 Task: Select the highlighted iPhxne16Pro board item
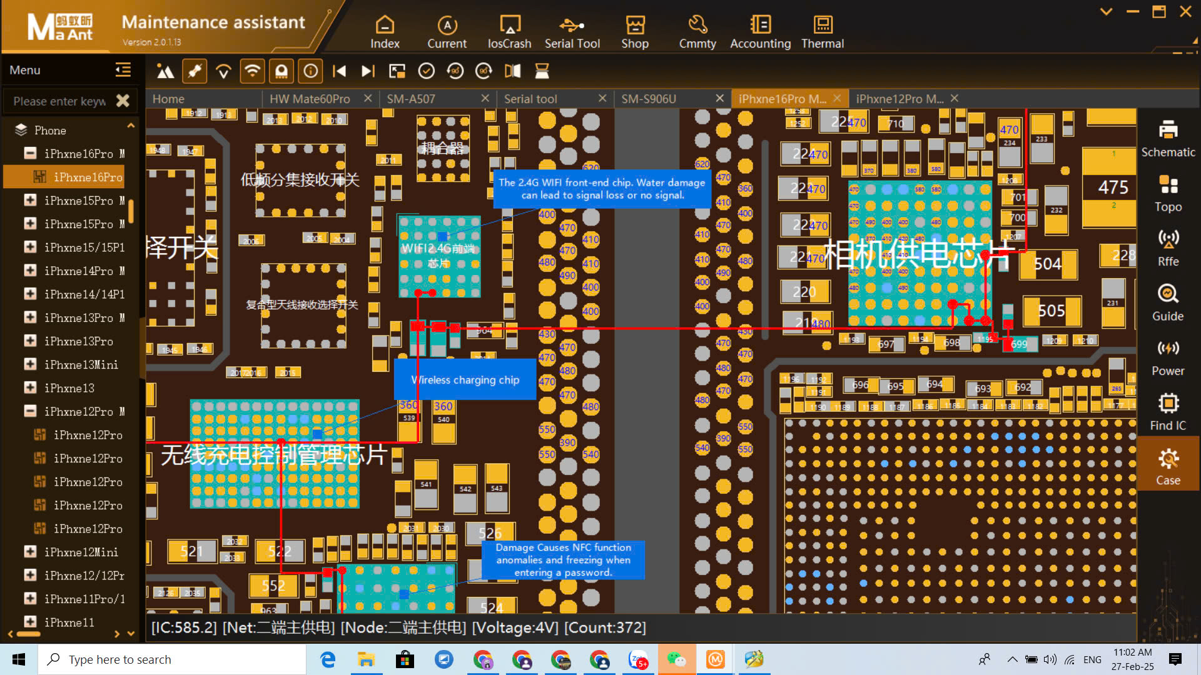[64, 177]
